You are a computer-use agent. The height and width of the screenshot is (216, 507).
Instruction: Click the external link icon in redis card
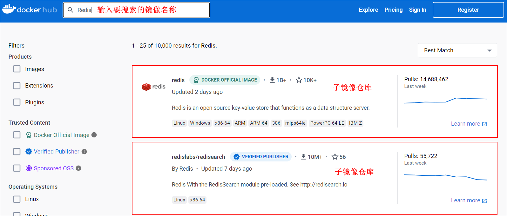click(484, 124)
